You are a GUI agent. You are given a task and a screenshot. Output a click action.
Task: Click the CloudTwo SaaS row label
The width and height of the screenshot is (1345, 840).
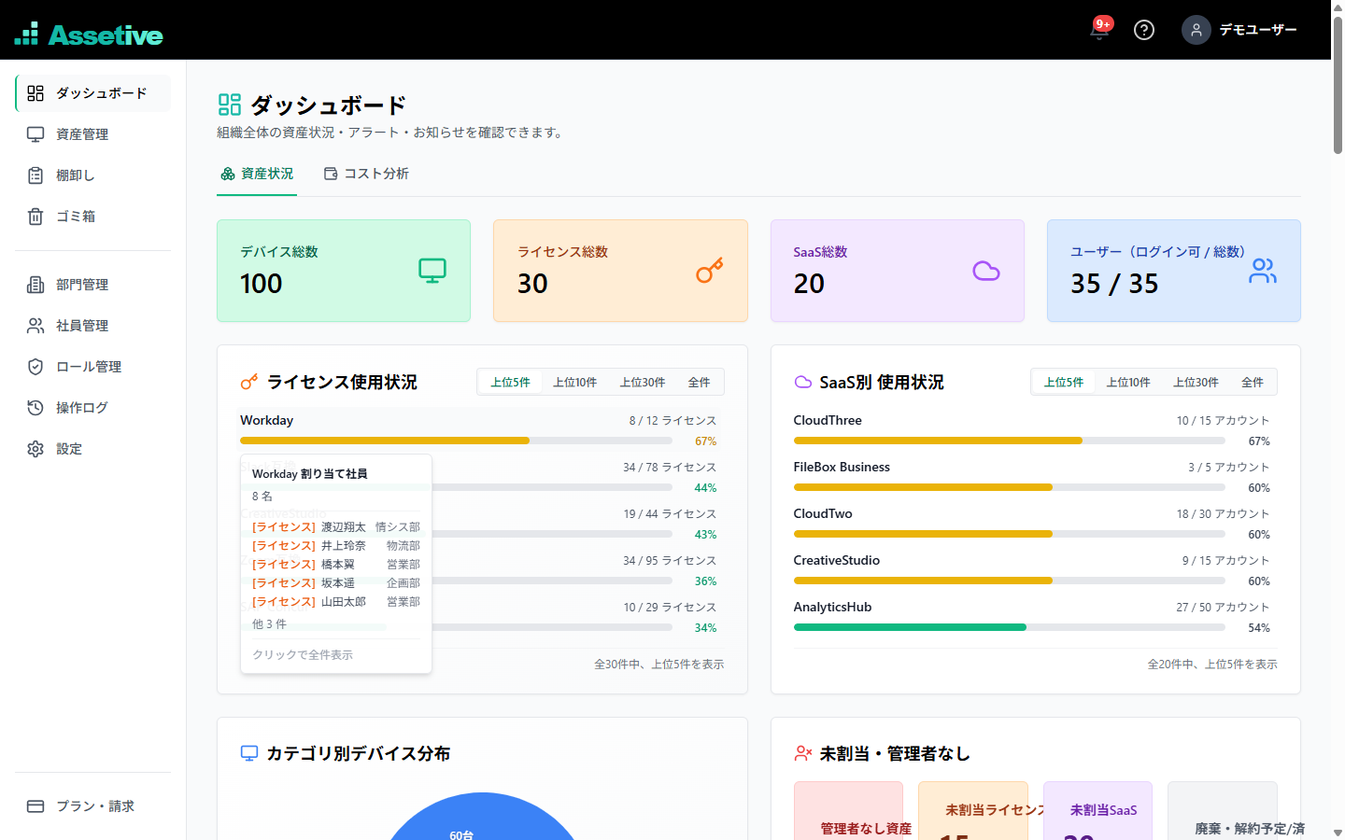pyautogui.click(x=823, y=513)
